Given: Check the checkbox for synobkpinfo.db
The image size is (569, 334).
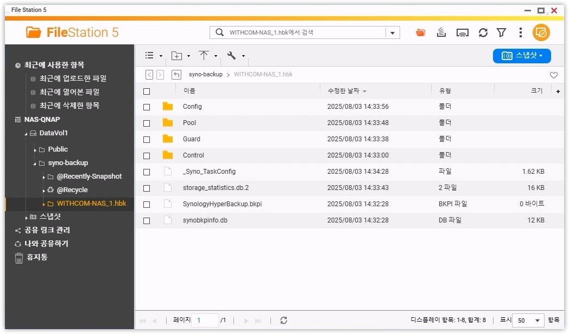Looking at the screenshot, I should (148, 220).
